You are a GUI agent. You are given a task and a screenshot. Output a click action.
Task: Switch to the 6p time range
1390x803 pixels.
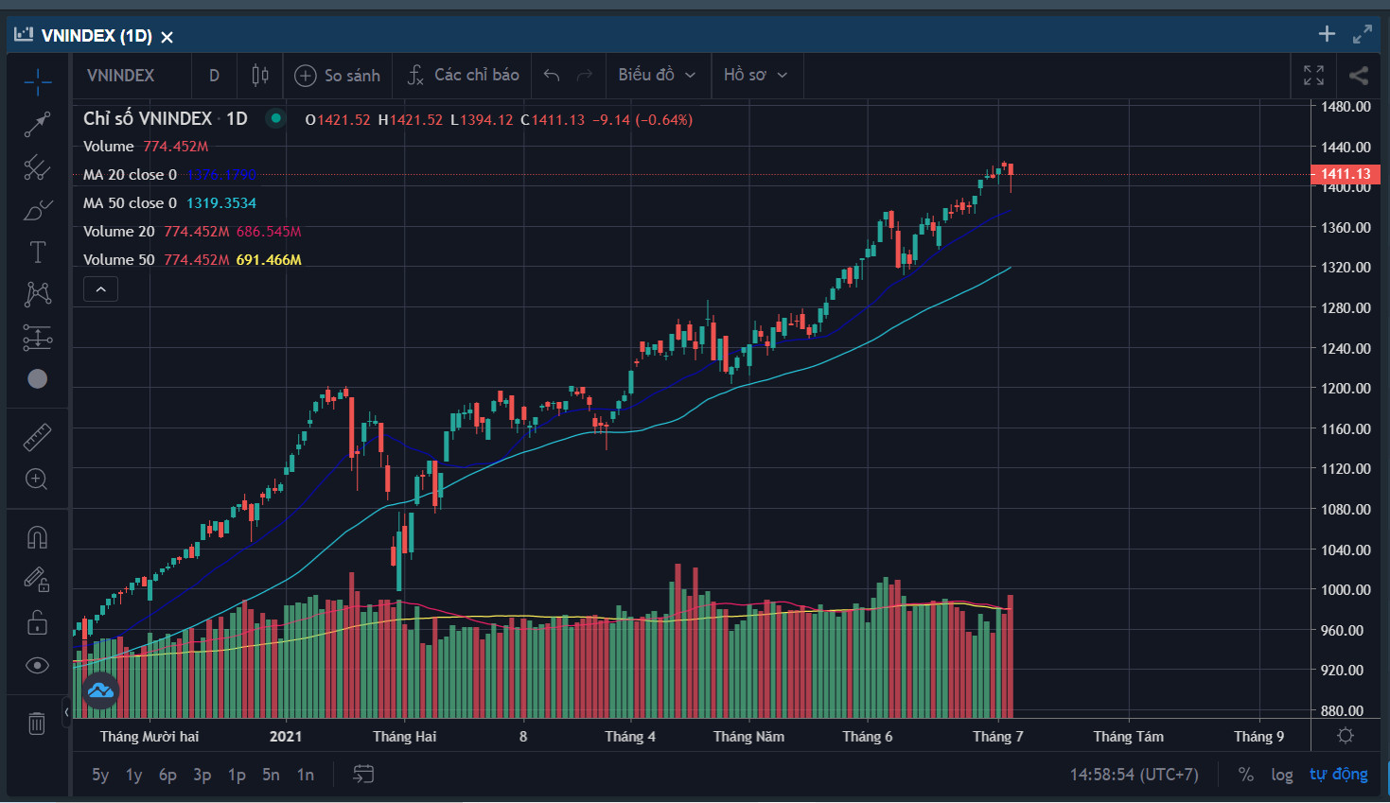pyautogui.click(x=167, y=775)
